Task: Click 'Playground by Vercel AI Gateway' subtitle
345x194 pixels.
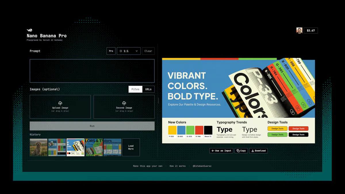Action: pyautogui.click(x=45, y=40)
